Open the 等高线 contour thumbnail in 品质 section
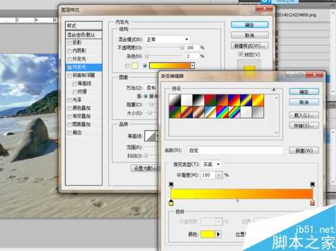This screenshot has height=251, width=336. coord(151,136)
